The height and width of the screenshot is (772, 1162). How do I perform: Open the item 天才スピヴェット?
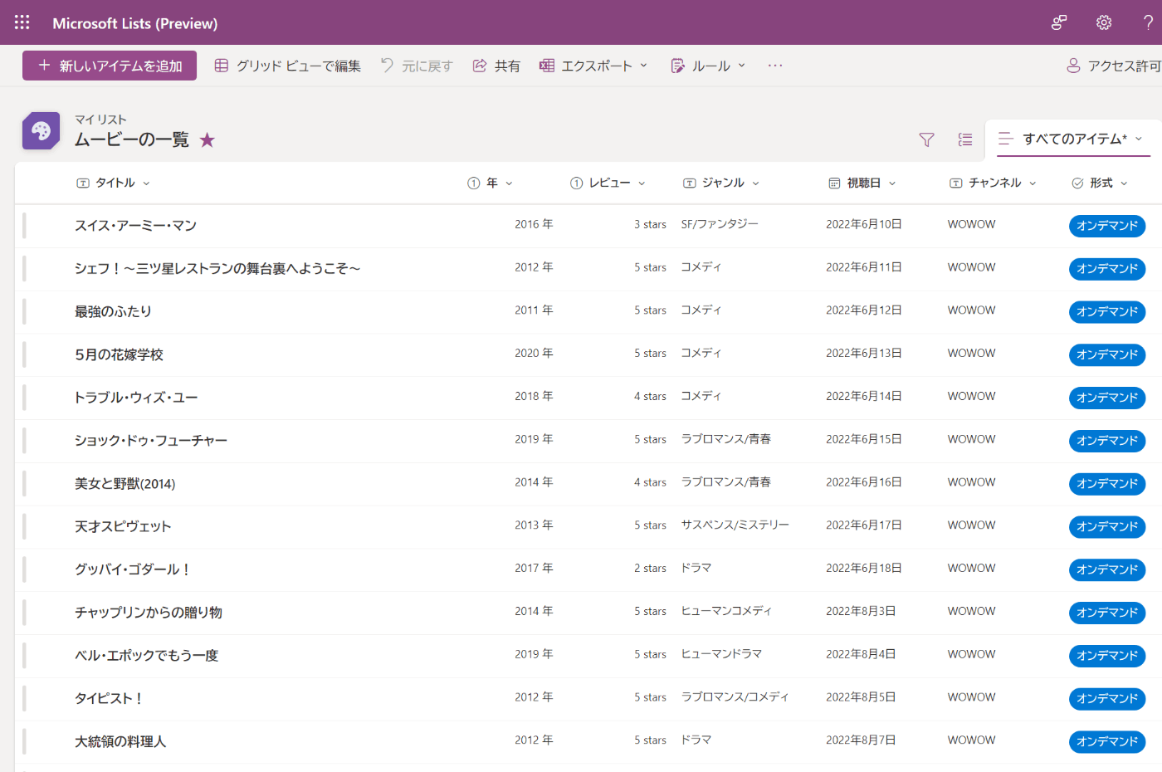(x=123, y=526)
